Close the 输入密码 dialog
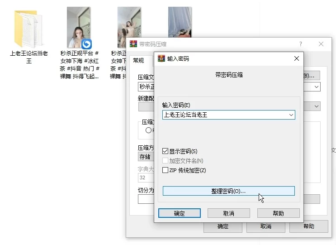 [x=297, y=58]
